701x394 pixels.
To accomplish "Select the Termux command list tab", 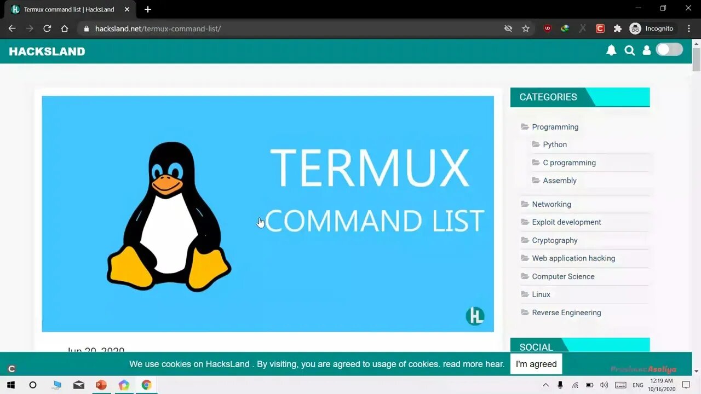I will 70,9.
